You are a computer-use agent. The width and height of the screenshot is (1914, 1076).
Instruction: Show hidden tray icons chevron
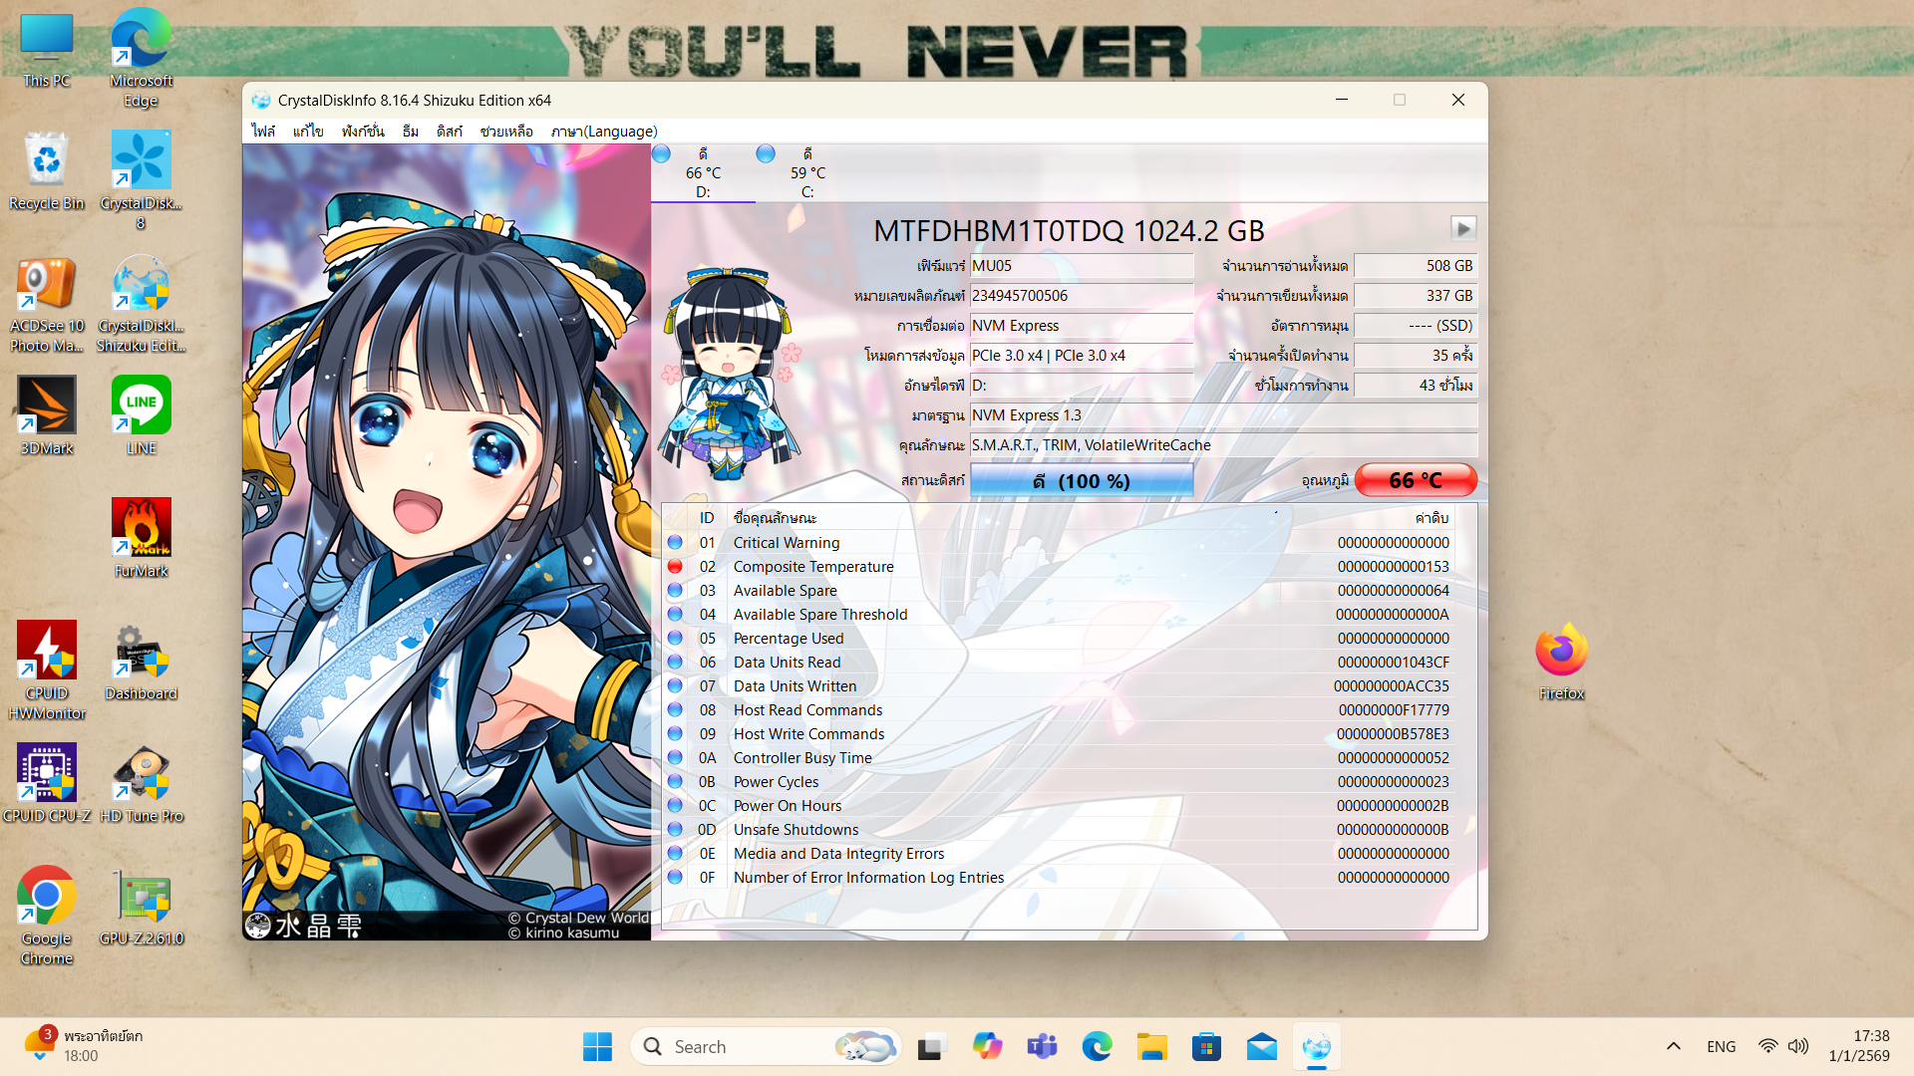(1674, 1046)
